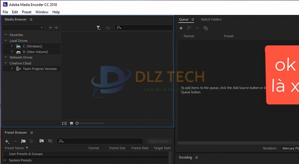This screenshot has height=164, width=299.
Task: Open the Preset menu in menu bar
Action: tap(27, 12)
